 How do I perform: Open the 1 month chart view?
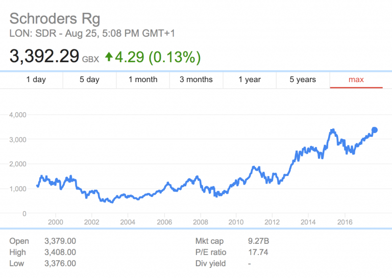(x=143, y=80)
